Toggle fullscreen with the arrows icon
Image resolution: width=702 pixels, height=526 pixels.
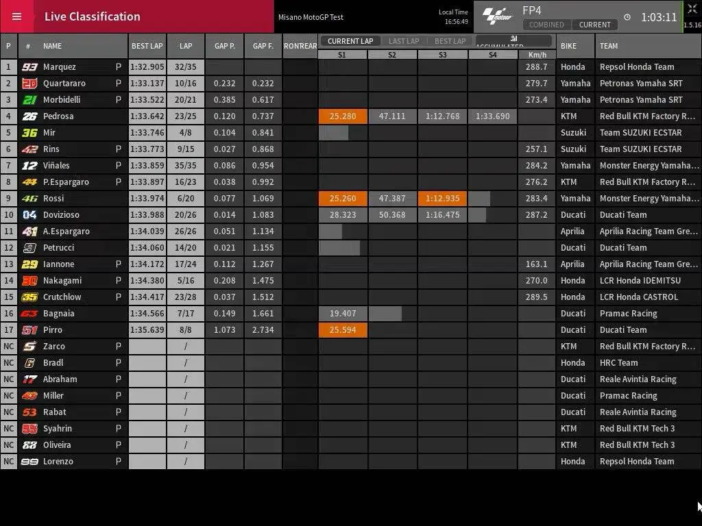coord(692,10)
